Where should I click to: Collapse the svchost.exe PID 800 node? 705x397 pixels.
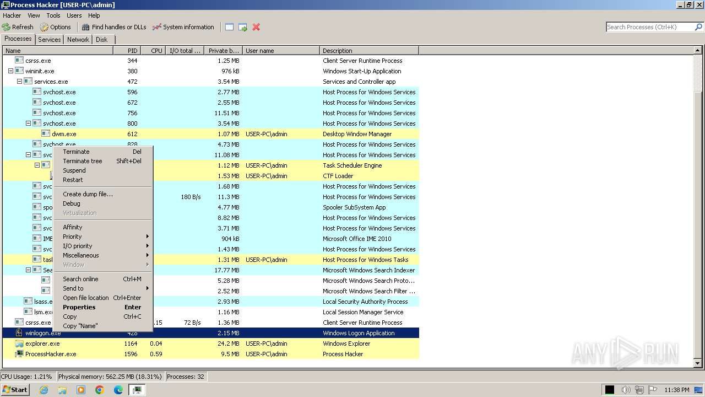pyautogui.click(x=28, y=124)
